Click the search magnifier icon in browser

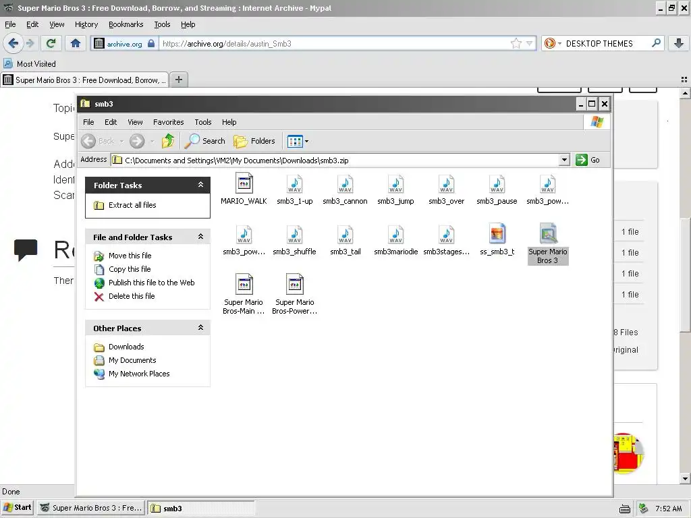pyautogui.click(x=656, y=42)
